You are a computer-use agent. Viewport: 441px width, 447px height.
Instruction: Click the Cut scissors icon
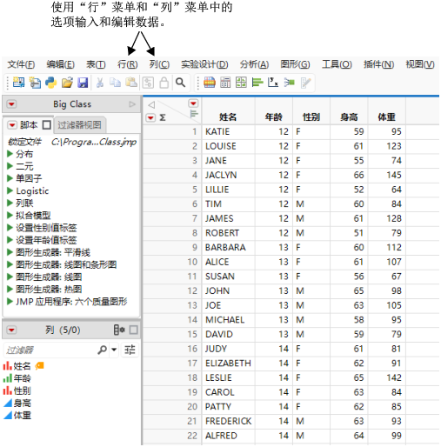click(100, 83)
